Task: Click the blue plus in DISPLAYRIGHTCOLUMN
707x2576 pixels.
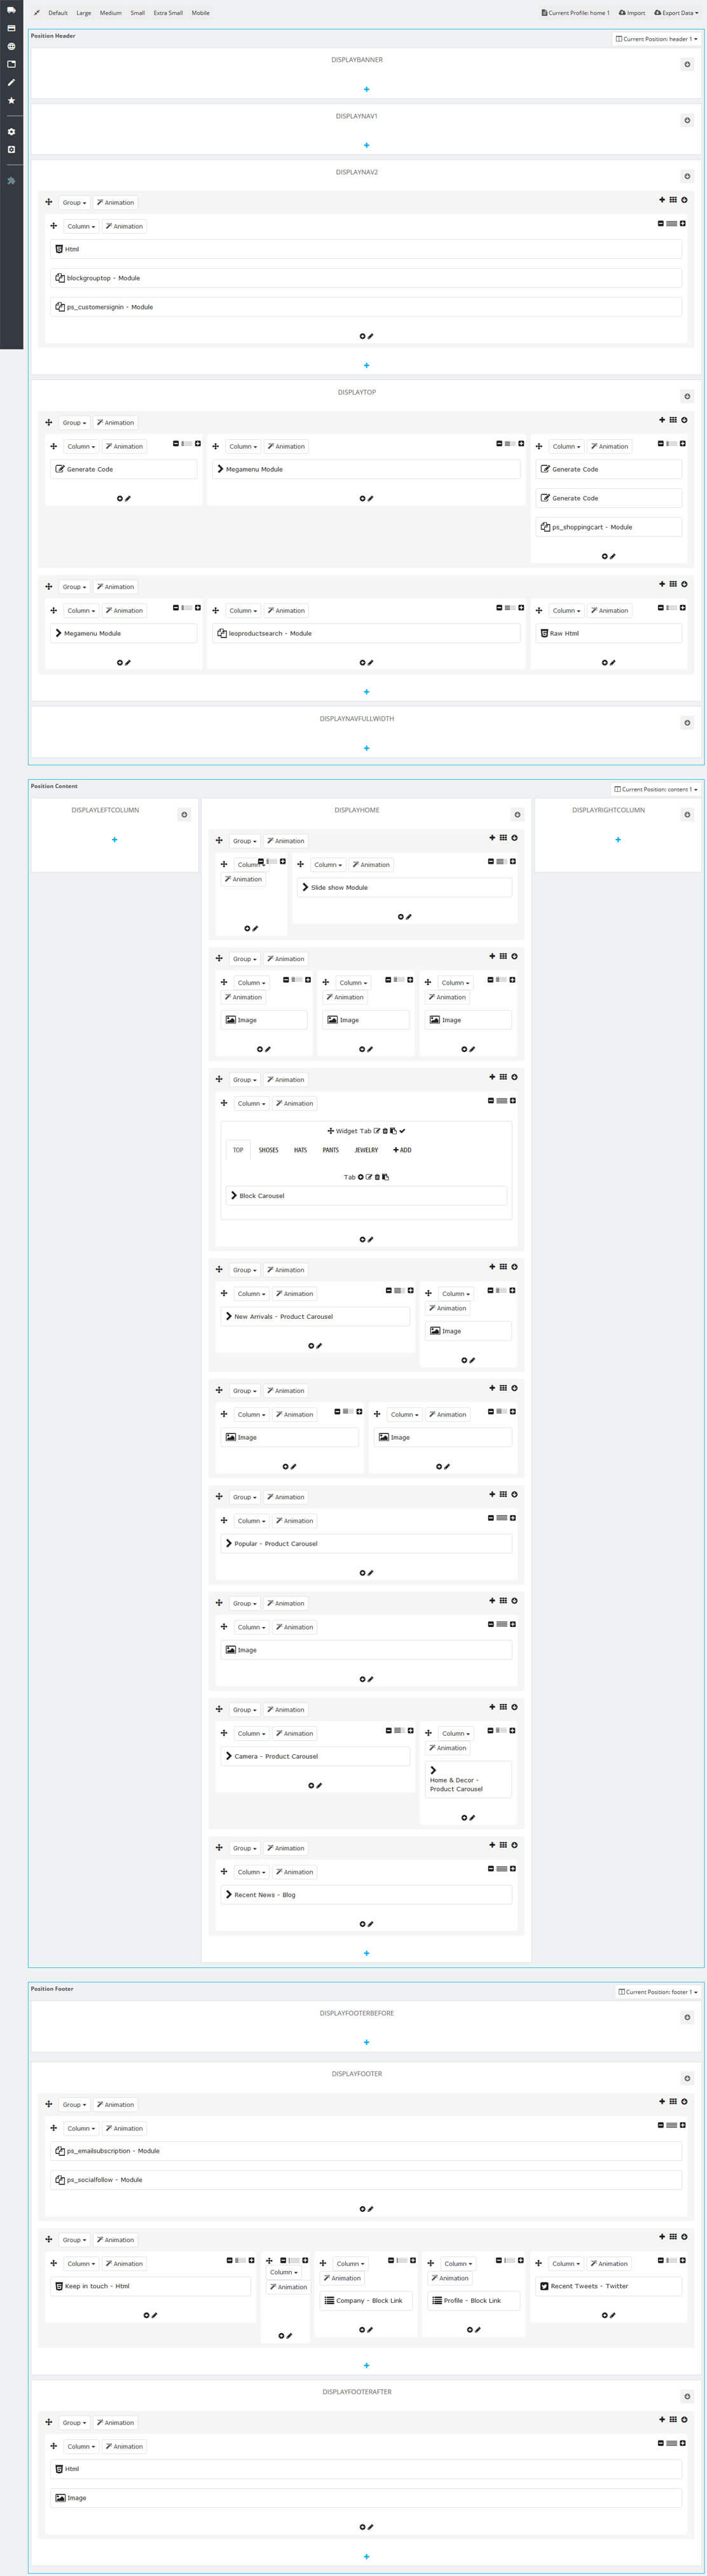Action: pos(618,839)
